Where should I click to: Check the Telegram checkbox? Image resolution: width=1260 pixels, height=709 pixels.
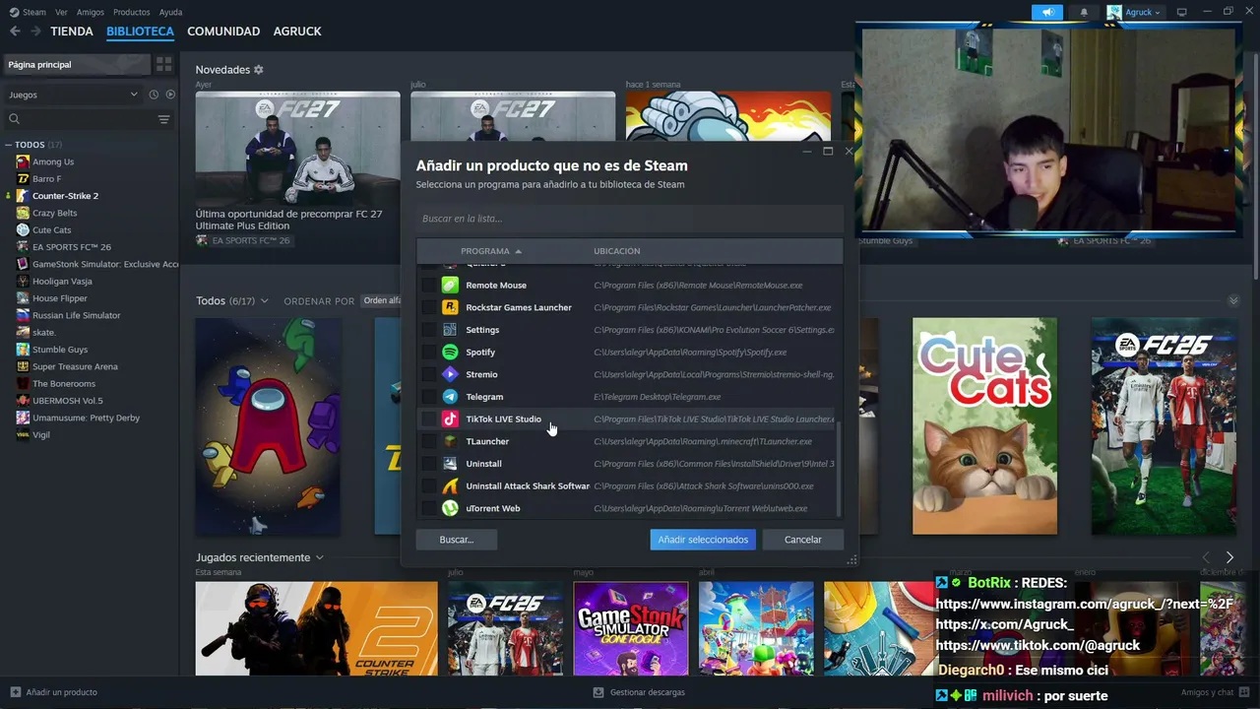[427, 397]
